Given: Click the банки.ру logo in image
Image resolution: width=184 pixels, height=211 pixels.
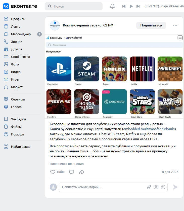Looking at the screenshot, I should [x=54, y=38].
